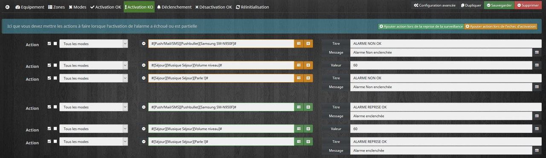Tick the empty checkbox in green Volume niveau row
This screenshot has height=158, width=546.
[x=55, y=129]
